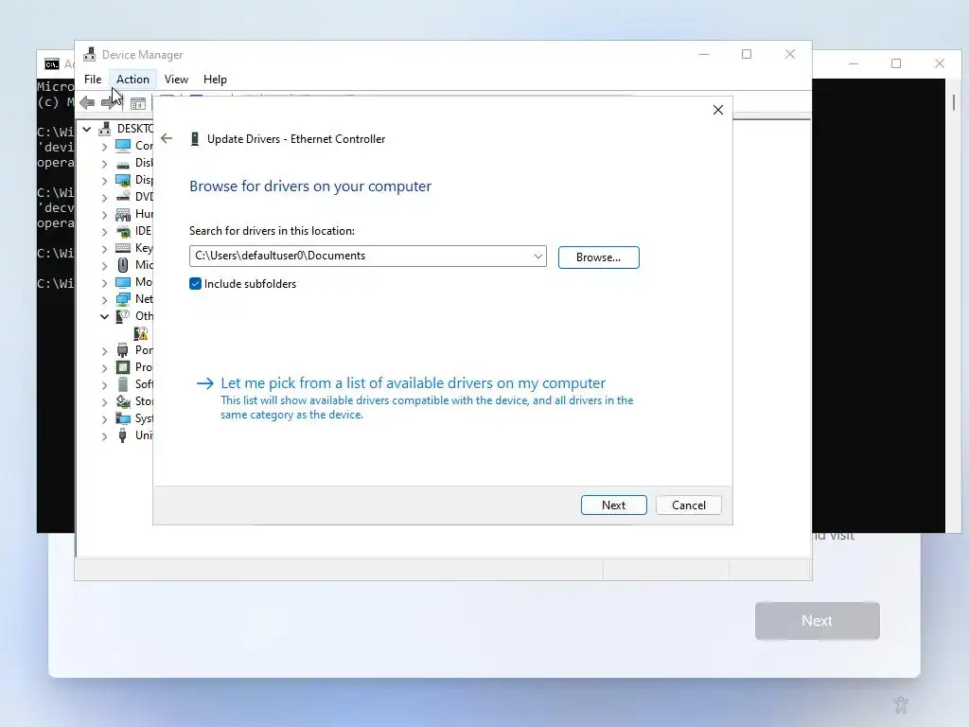Expand the Network adapters node chevron
The height and width of the screenshot is (727, 969).
pyautogui.click(x=104, y=300)
